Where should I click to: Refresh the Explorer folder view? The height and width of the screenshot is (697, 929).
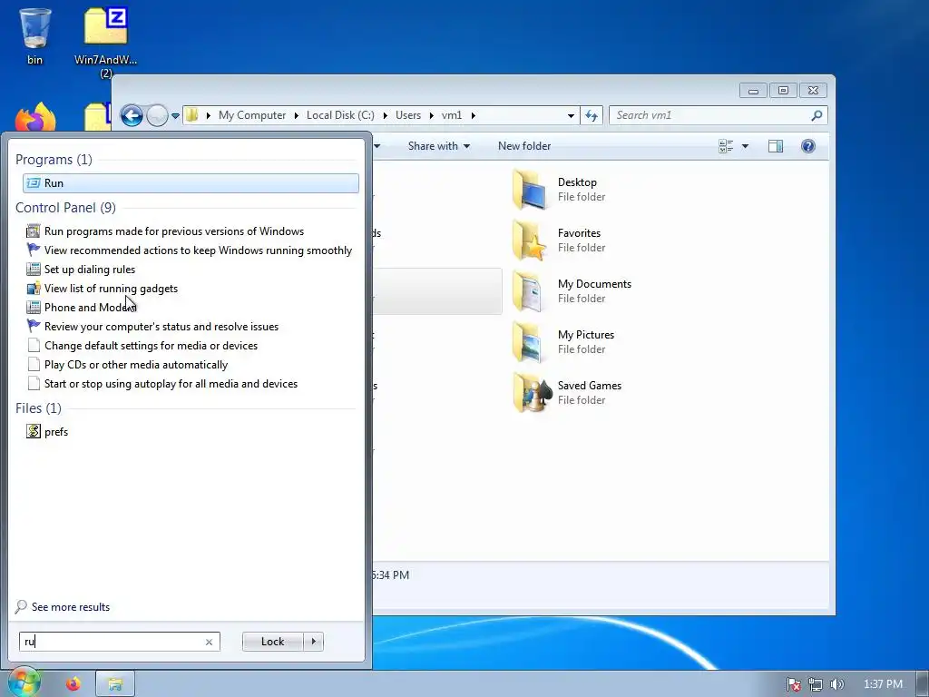click(x=592, y=115)
